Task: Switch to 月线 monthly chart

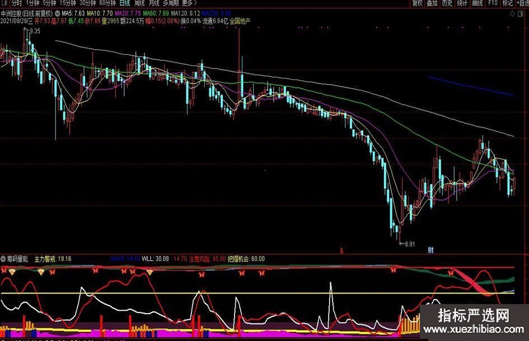Action: point(154,3)
